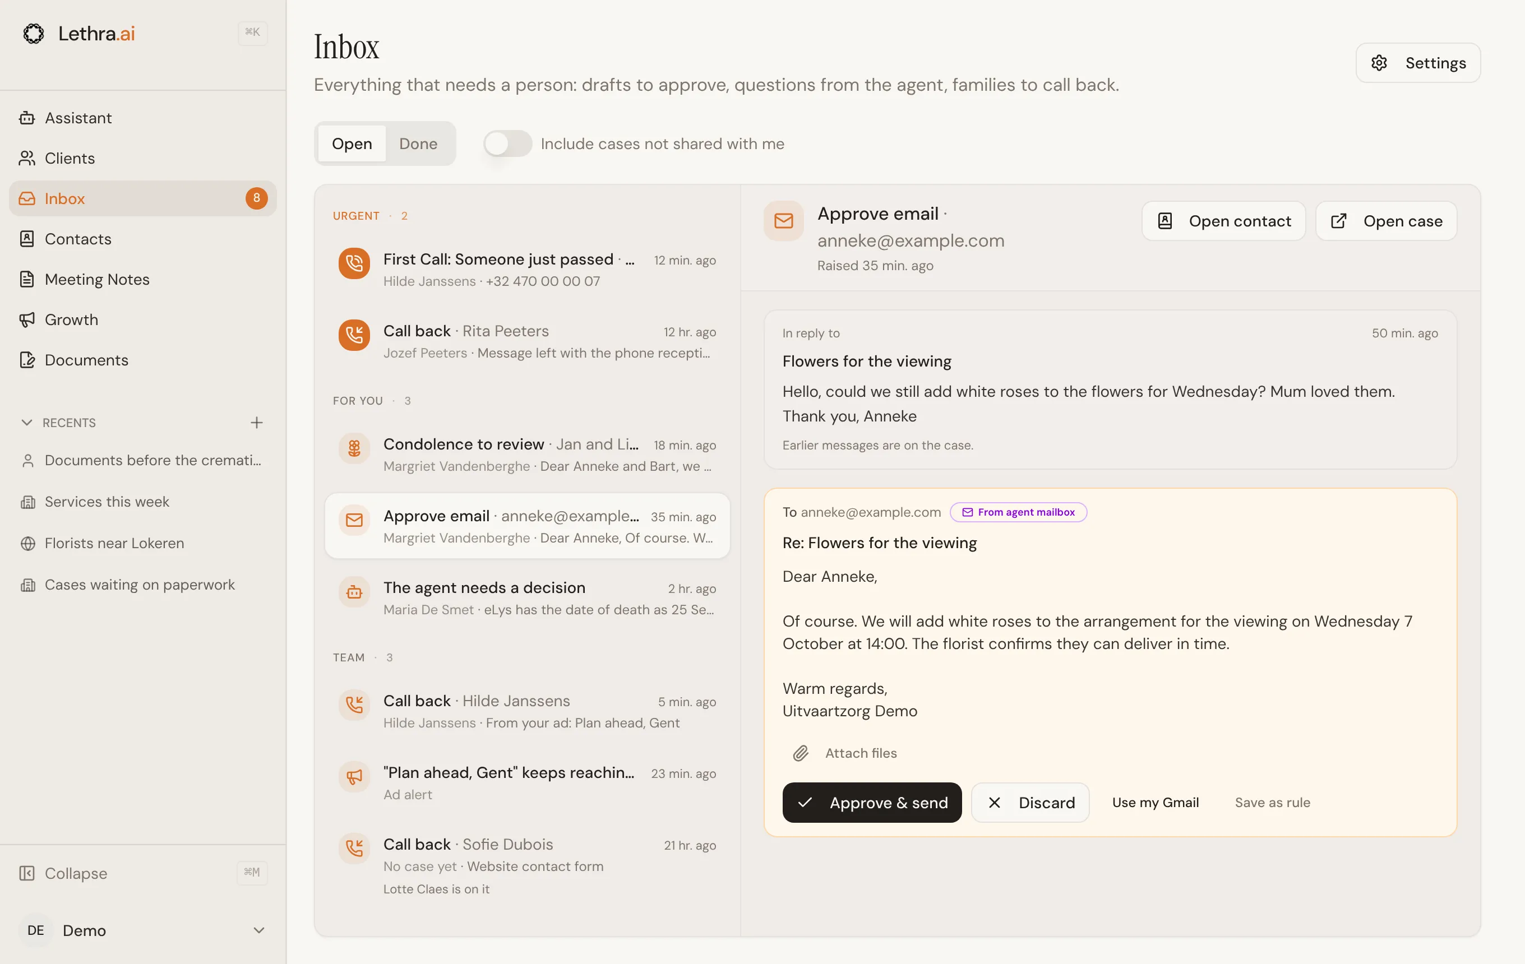Click the Rita Peeters call back icon
This screenshot has height=964, width=1525.
tap(354, 335)
